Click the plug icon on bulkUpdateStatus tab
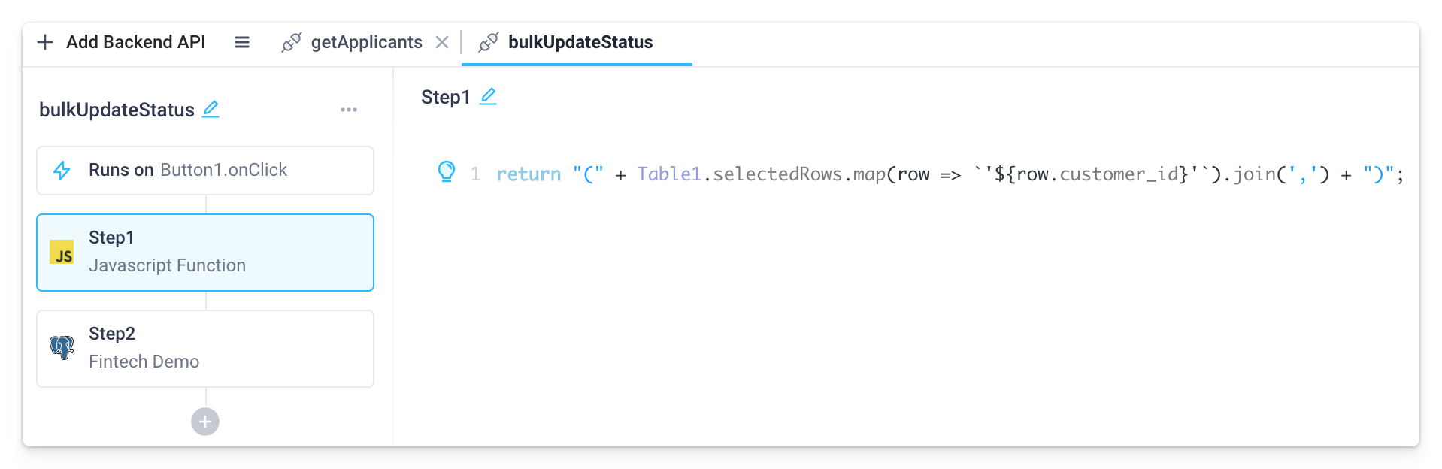The image size is (1442, 469). point(489,42)
